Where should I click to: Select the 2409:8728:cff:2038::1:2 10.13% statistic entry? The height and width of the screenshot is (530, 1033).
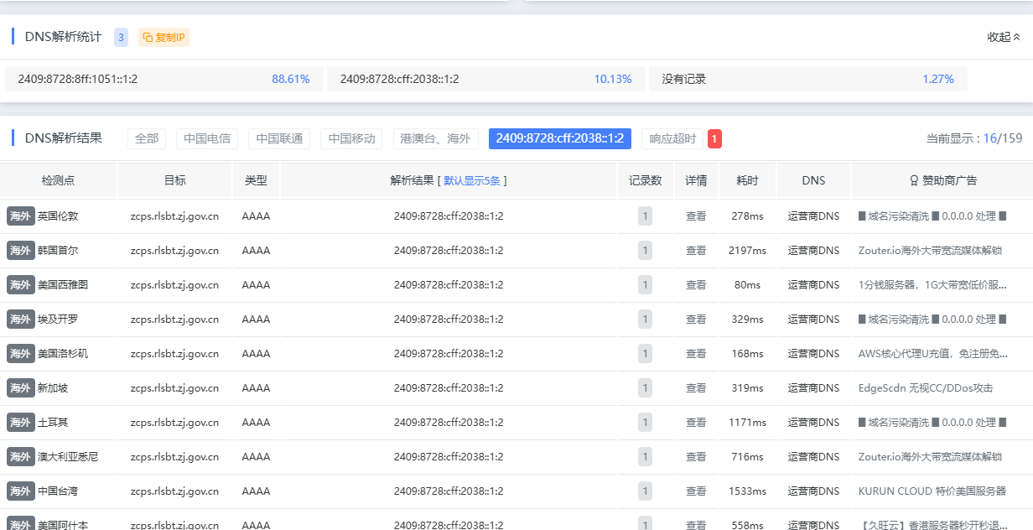[x=486, y=79]
